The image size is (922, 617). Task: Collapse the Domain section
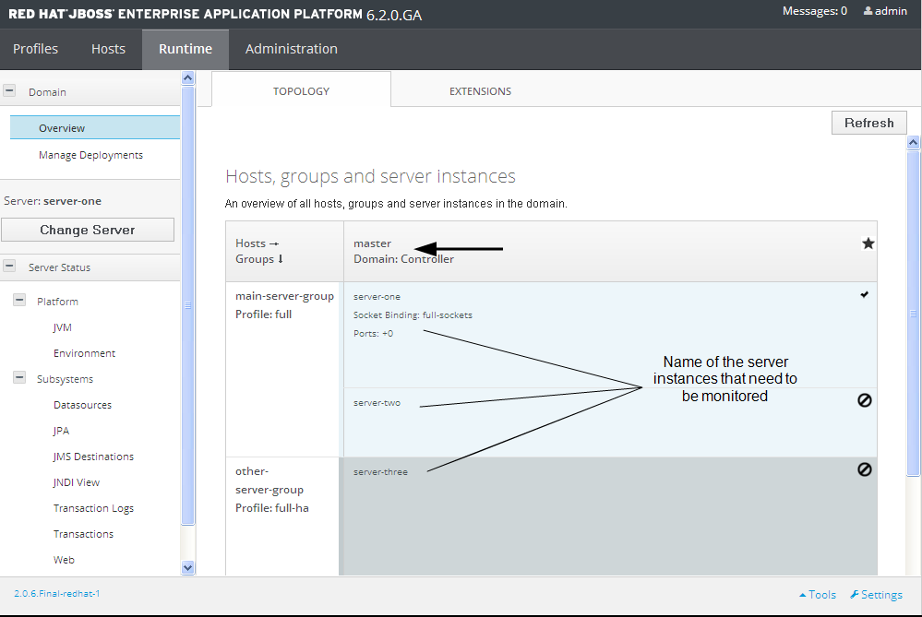pyautogui.click(x=9, y=91)
